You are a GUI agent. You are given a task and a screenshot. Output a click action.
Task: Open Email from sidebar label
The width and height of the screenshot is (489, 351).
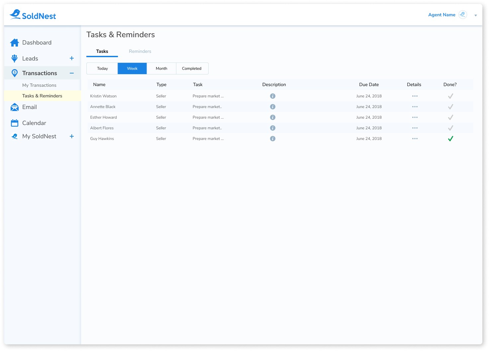[x=30, y=107]
